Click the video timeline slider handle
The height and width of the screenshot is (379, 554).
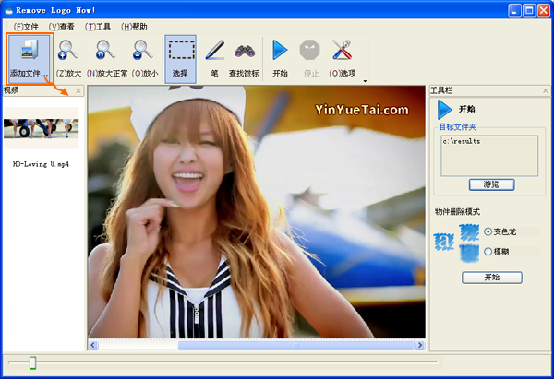click(x=32, y=363)
